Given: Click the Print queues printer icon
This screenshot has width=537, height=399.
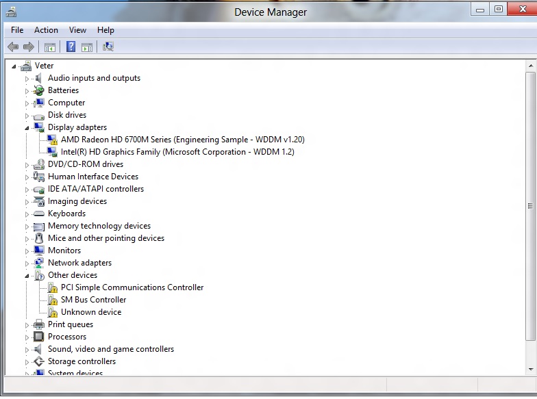Looking at the screenshot, I should point(38,324).
